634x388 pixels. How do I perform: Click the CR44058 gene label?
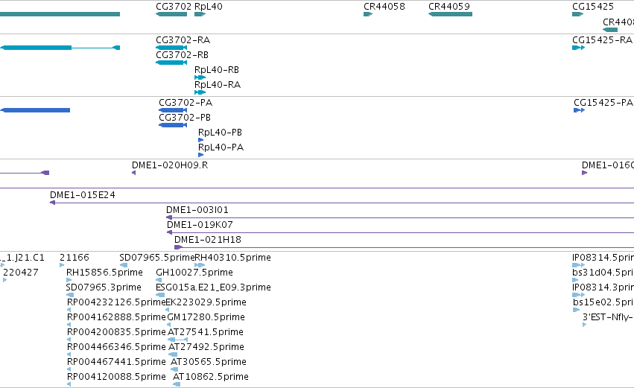tap(384, 7)
